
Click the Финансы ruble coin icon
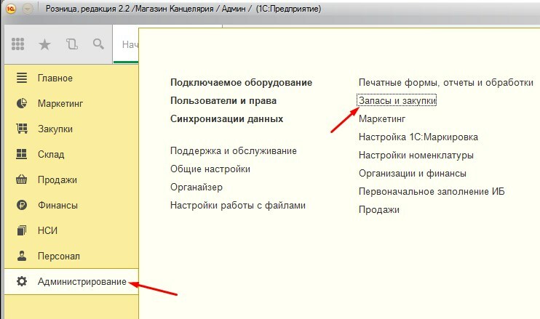point(22,205)
